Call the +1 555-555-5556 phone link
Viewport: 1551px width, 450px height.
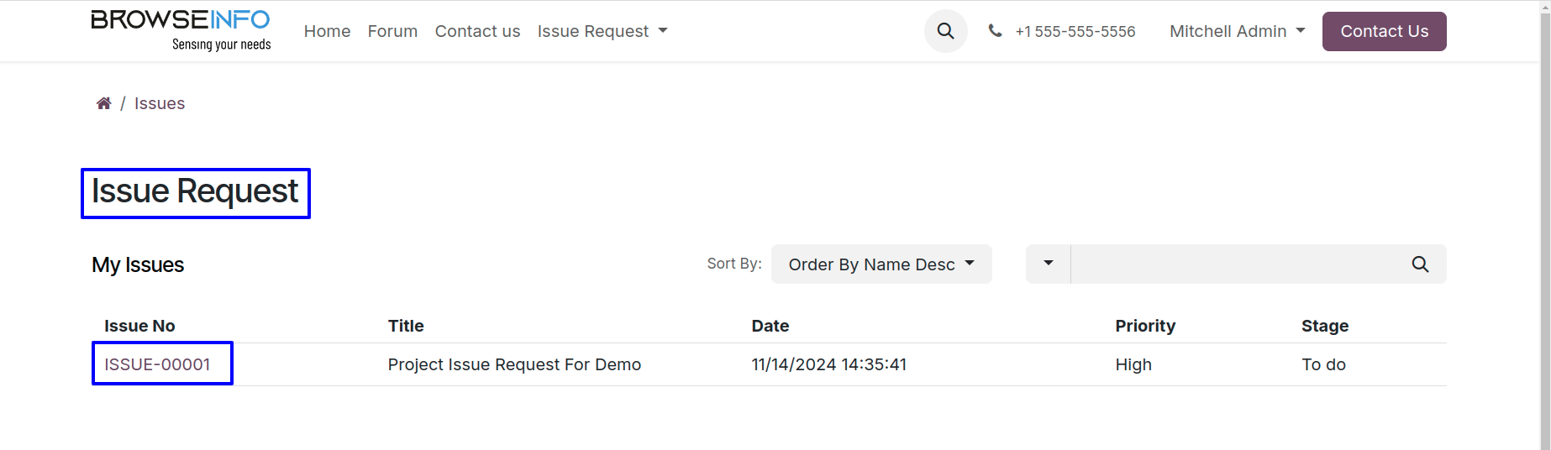click(x=1075, y=31)
